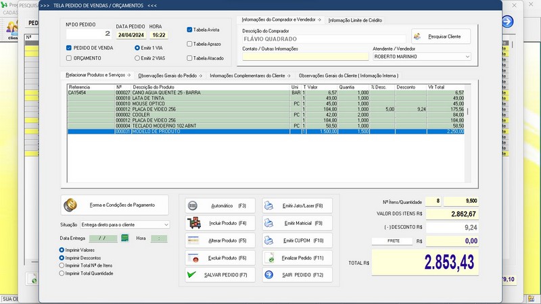Click the coin icon for Forma de Pagamento
Viewport: 541px width, 304px height.
pyautogui.click(x=72, y=204)
